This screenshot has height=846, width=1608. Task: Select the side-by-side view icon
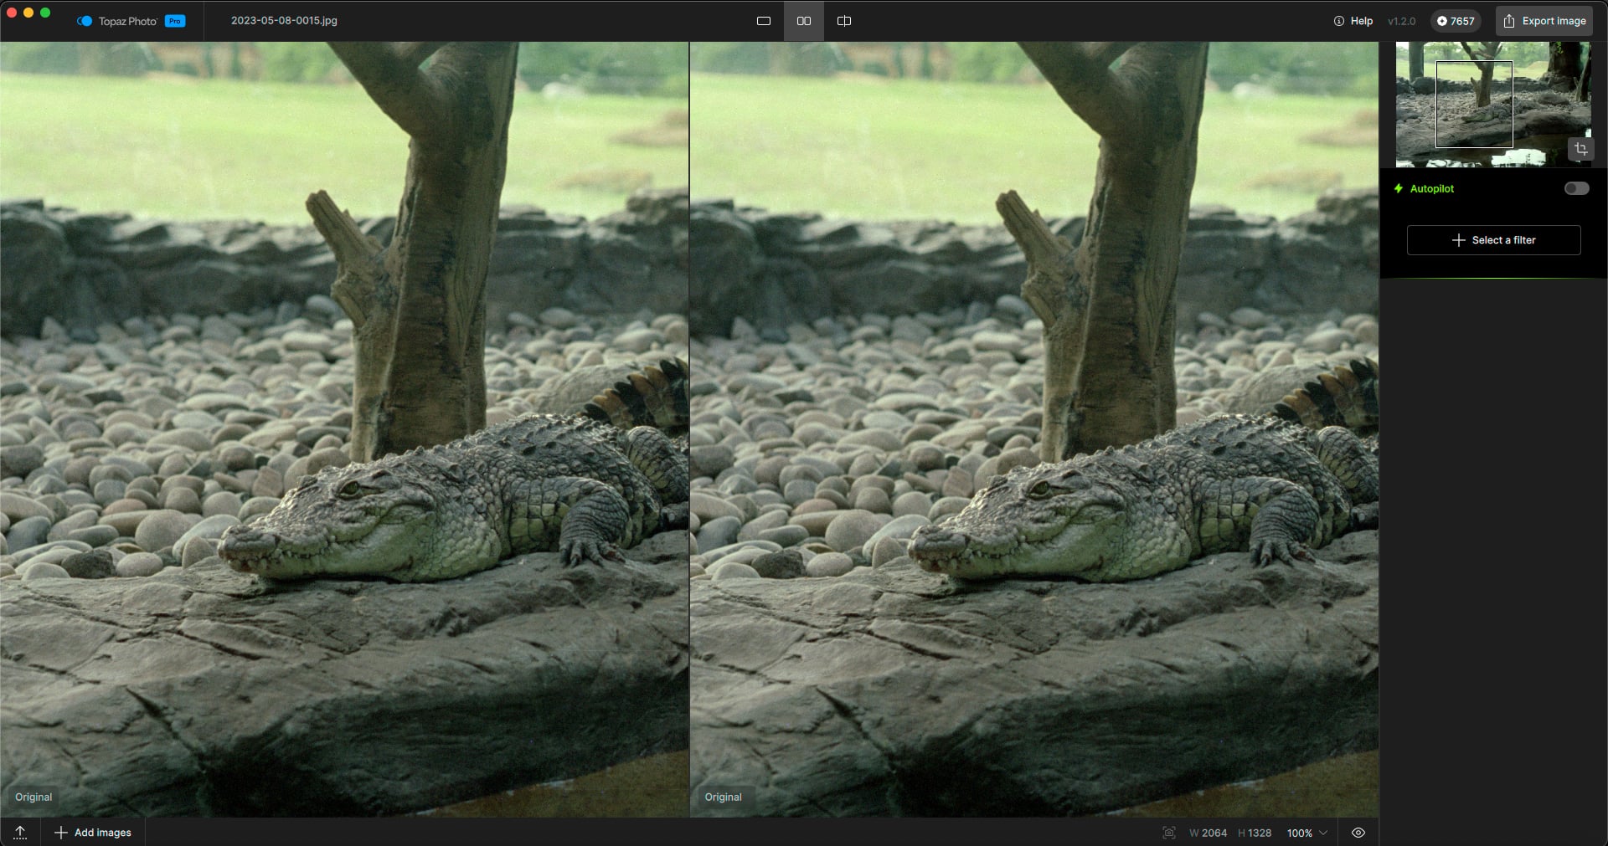click(x=804, y=21)
